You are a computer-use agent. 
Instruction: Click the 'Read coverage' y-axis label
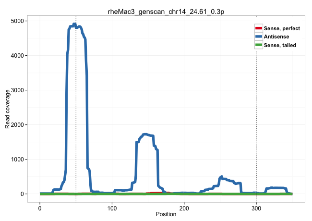click(8, 104)
